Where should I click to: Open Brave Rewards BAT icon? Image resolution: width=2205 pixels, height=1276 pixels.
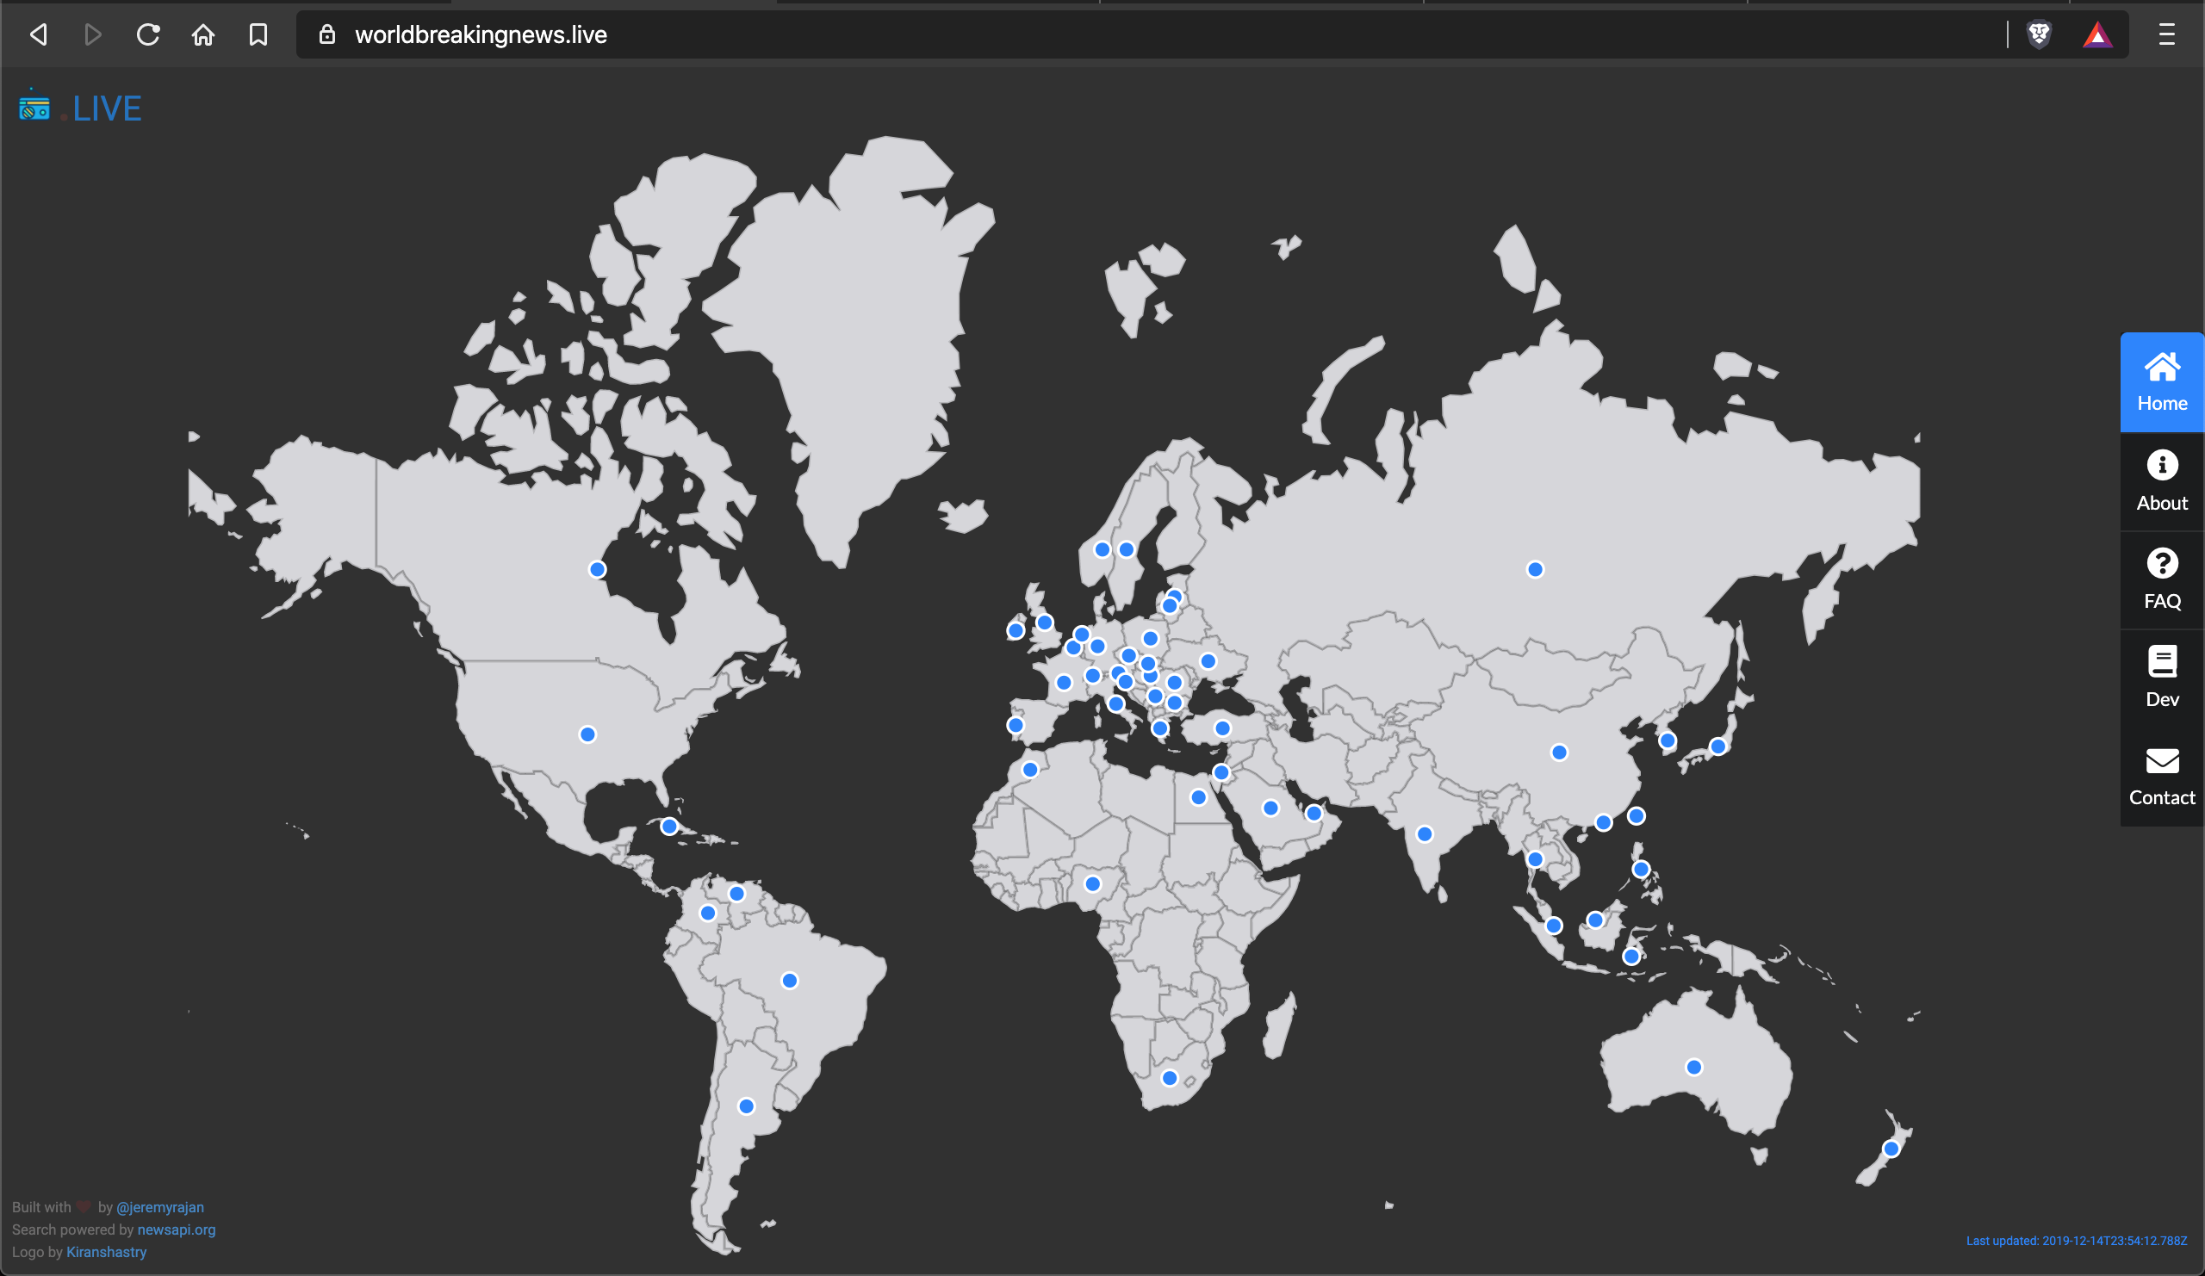tap(2098, 35)
